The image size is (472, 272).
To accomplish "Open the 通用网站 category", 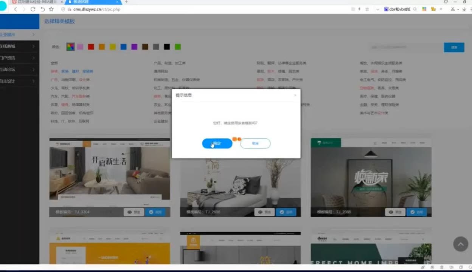I will tap(161, 71).
